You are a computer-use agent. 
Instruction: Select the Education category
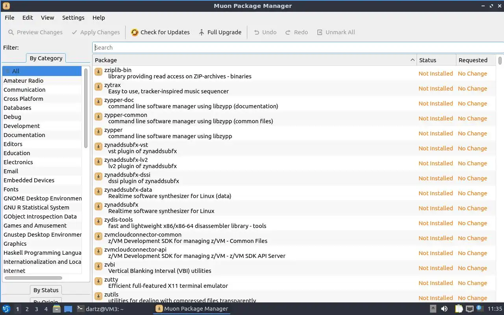click(42, 153)
